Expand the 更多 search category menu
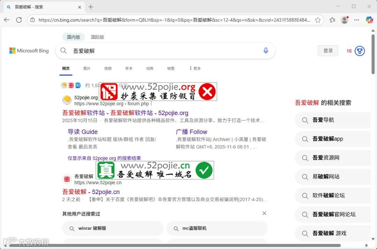Screen dimensions: 377x249 [x=195, y=68]
